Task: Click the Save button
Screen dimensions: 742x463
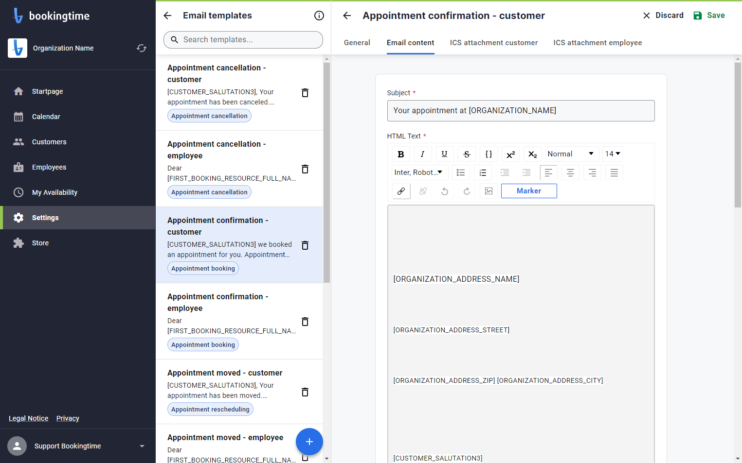Action: [709, 16]
